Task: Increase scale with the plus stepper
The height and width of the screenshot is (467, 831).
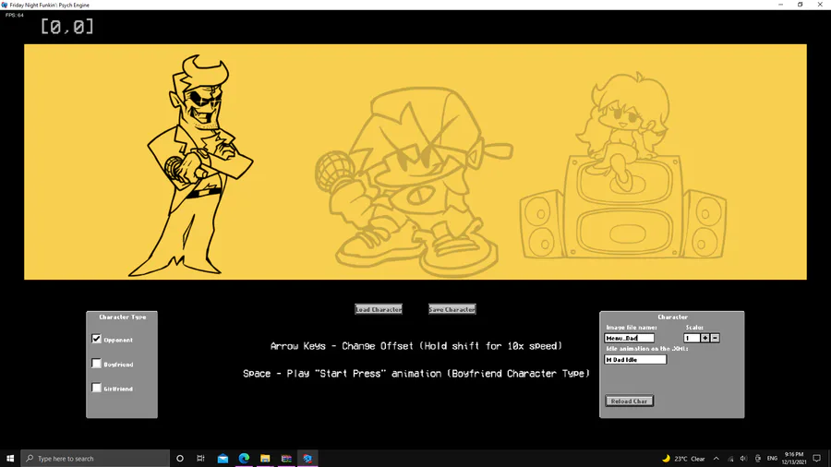Action: point(705,338)
